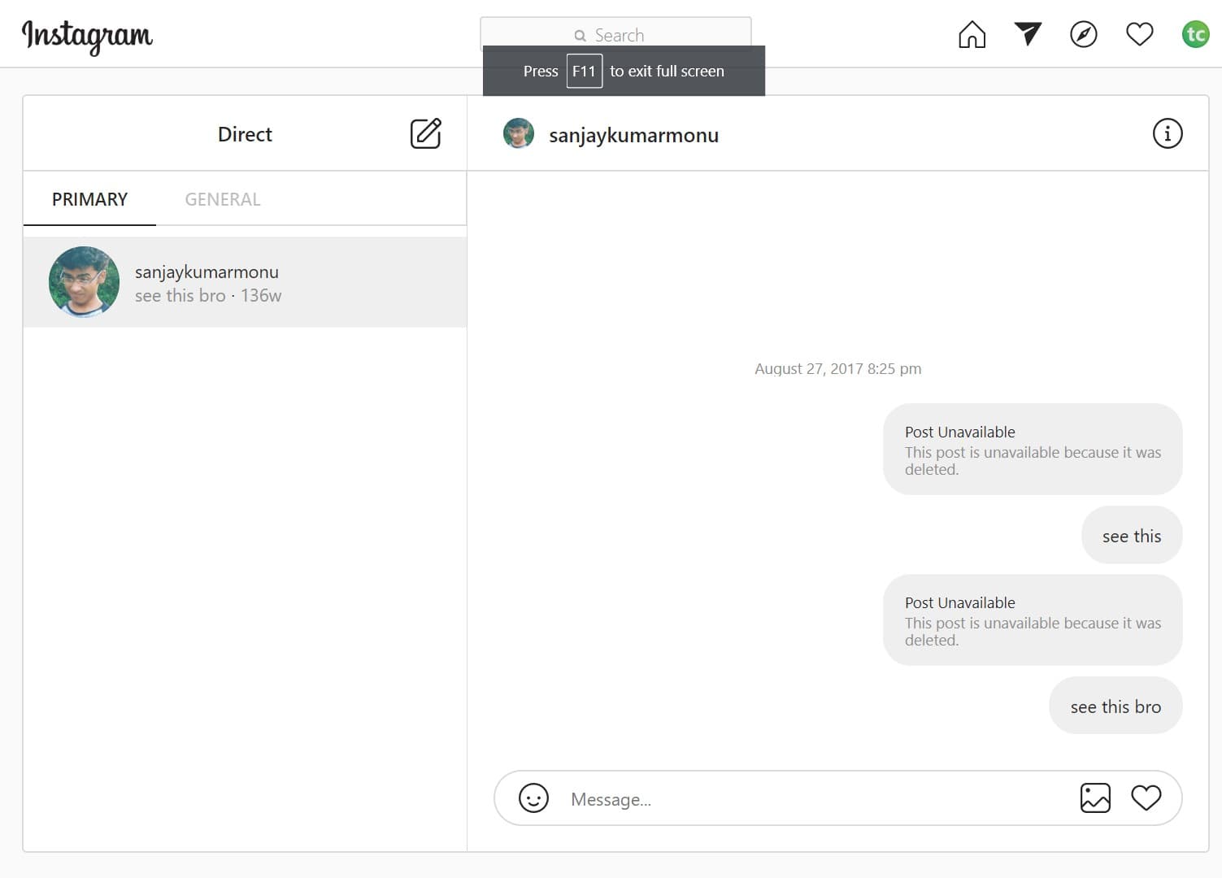
Task: Open the Explore compass icon
Action: click(x=1084, y=34)
